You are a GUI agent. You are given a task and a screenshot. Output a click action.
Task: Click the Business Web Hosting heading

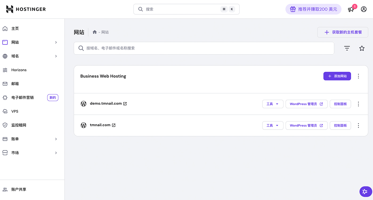(x=103, y=76)
